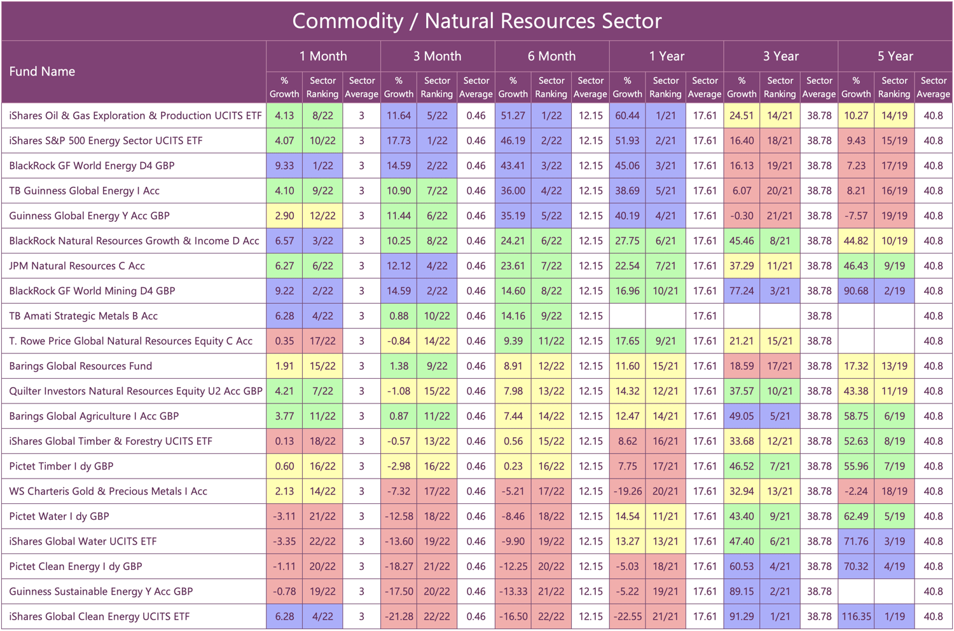
Task: Click the 6 Month period header
Action: tap(551, 56)
